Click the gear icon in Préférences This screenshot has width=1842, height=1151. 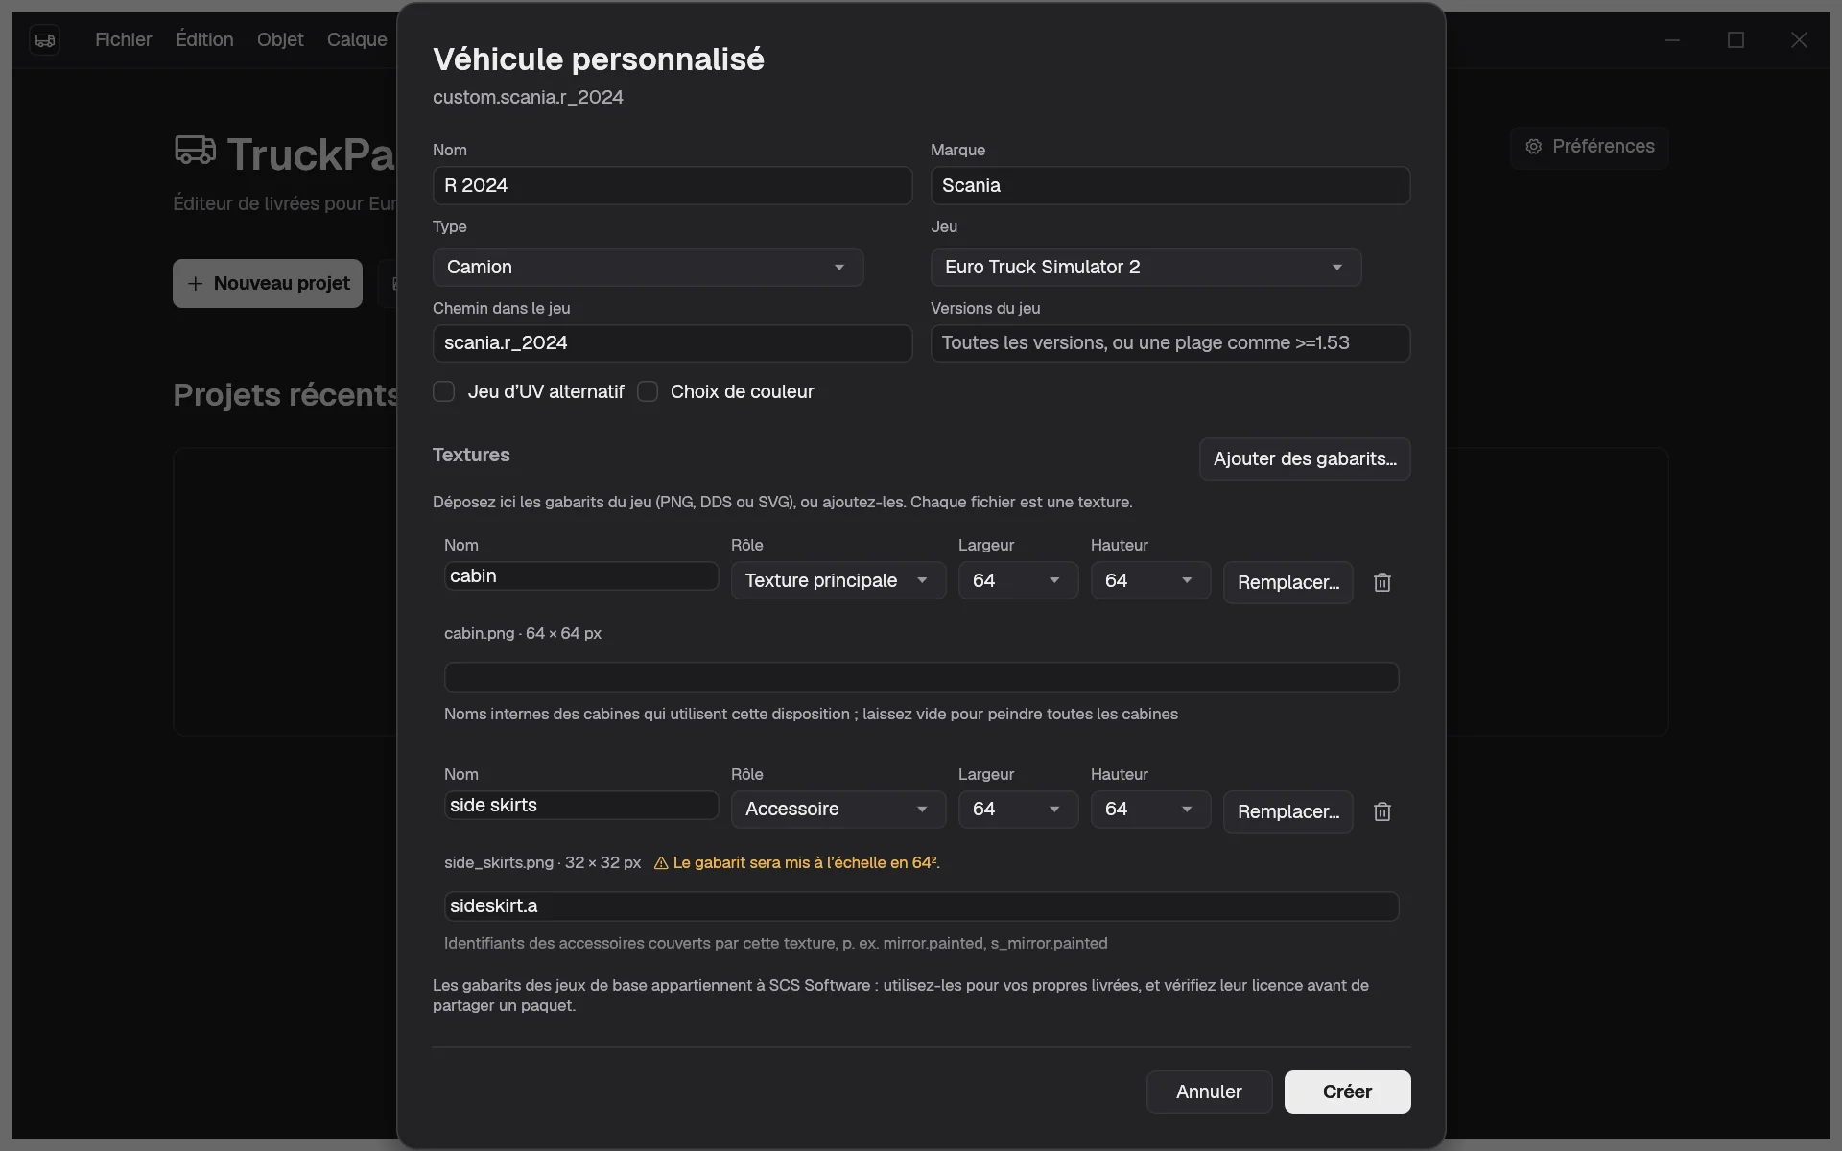1534,147
